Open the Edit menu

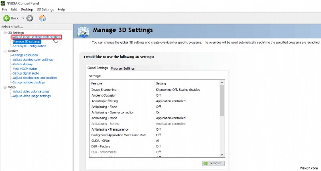pos(14,9)
